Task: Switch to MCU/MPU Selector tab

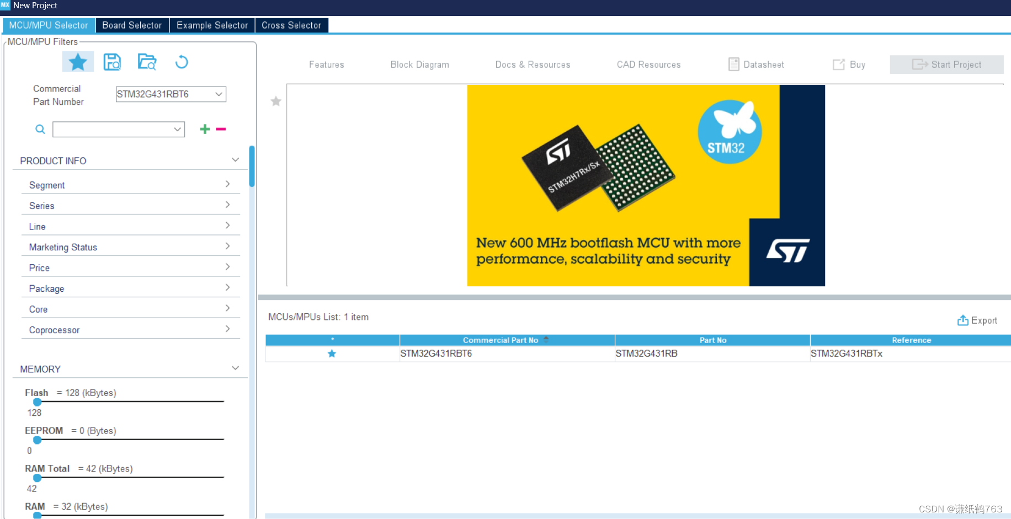Action: pyautogui.click(x=49, y=25)
